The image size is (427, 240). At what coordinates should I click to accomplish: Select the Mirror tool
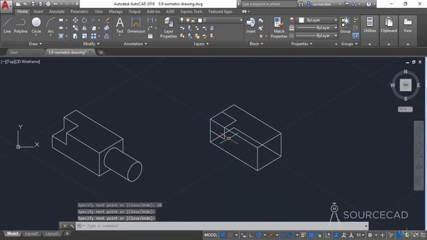coord(85,28)
